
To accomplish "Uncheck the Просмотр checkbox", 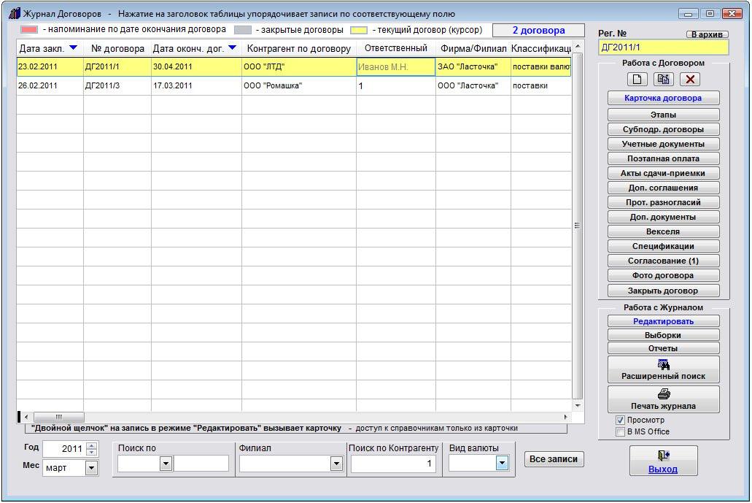I will pyautogui.click(x=620, y=421).
